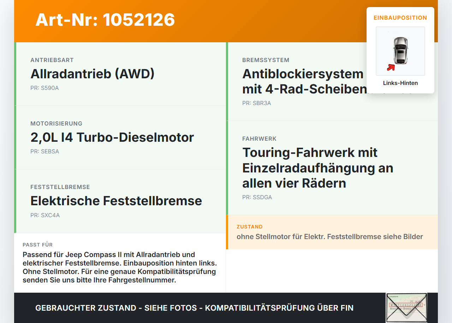Image resolution: width=452 pixels, height=323 pixels.
Task: Click the Einbauposition panel title
Action: (x=400, y=18)
